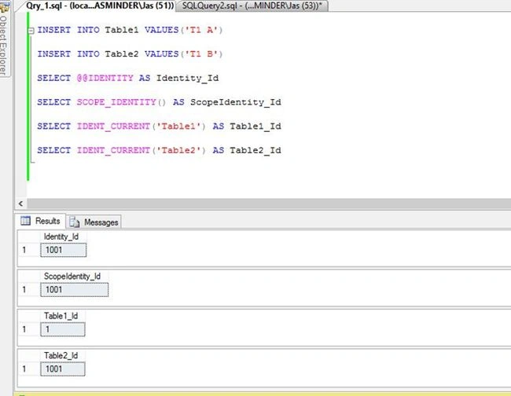The width and height of the screenshot is (511, 396).
Task: Click the horizontal scrollbar track
Action: pyautogui.click(x=269, y=203)
